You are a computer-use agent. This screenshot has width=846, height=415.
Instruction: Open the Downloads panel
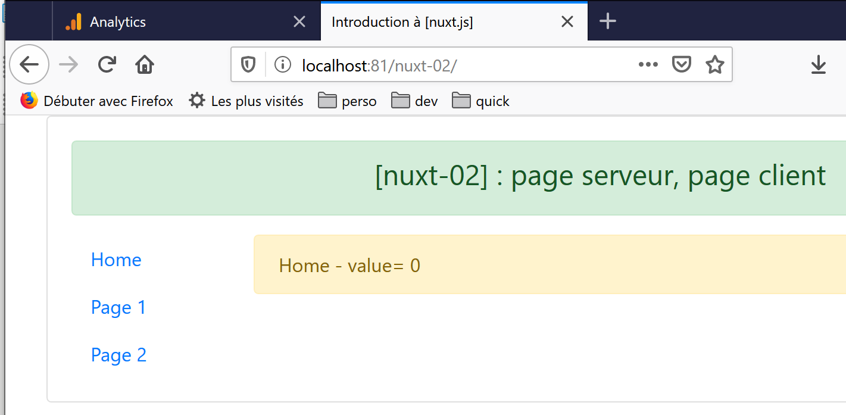click(819, 64)
